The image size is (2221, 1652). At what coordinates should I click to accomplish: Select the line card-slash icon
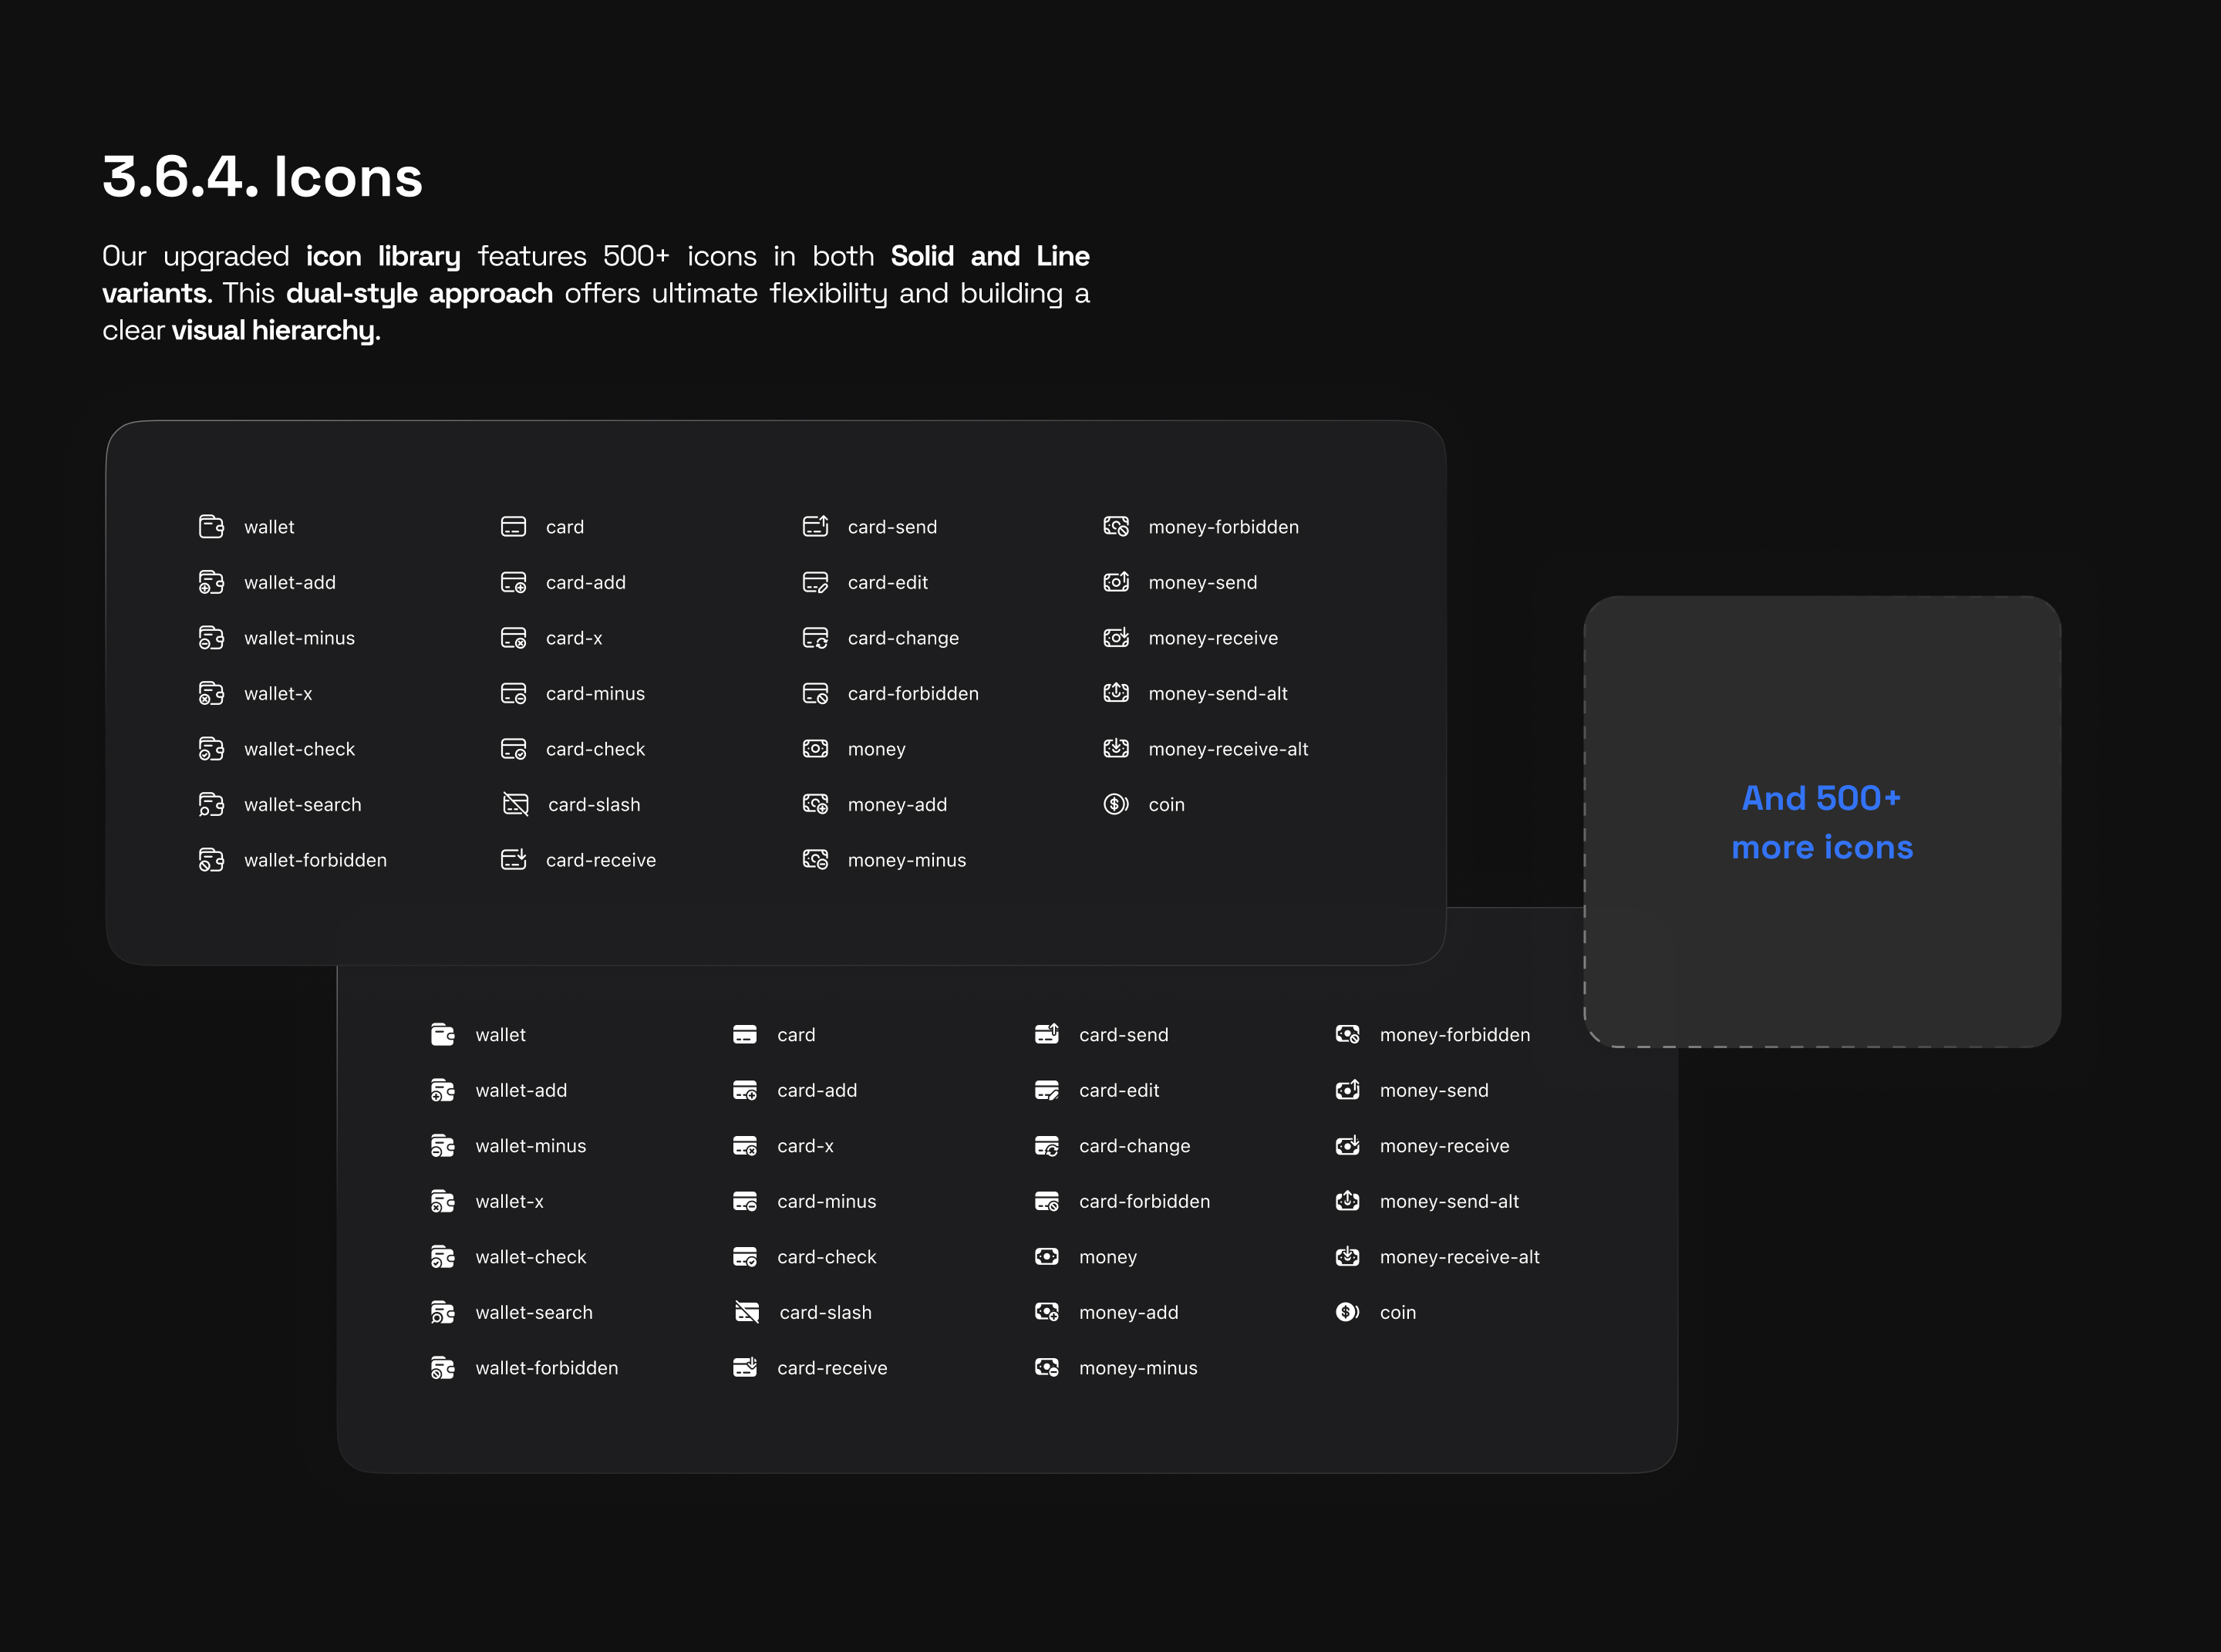515,804
